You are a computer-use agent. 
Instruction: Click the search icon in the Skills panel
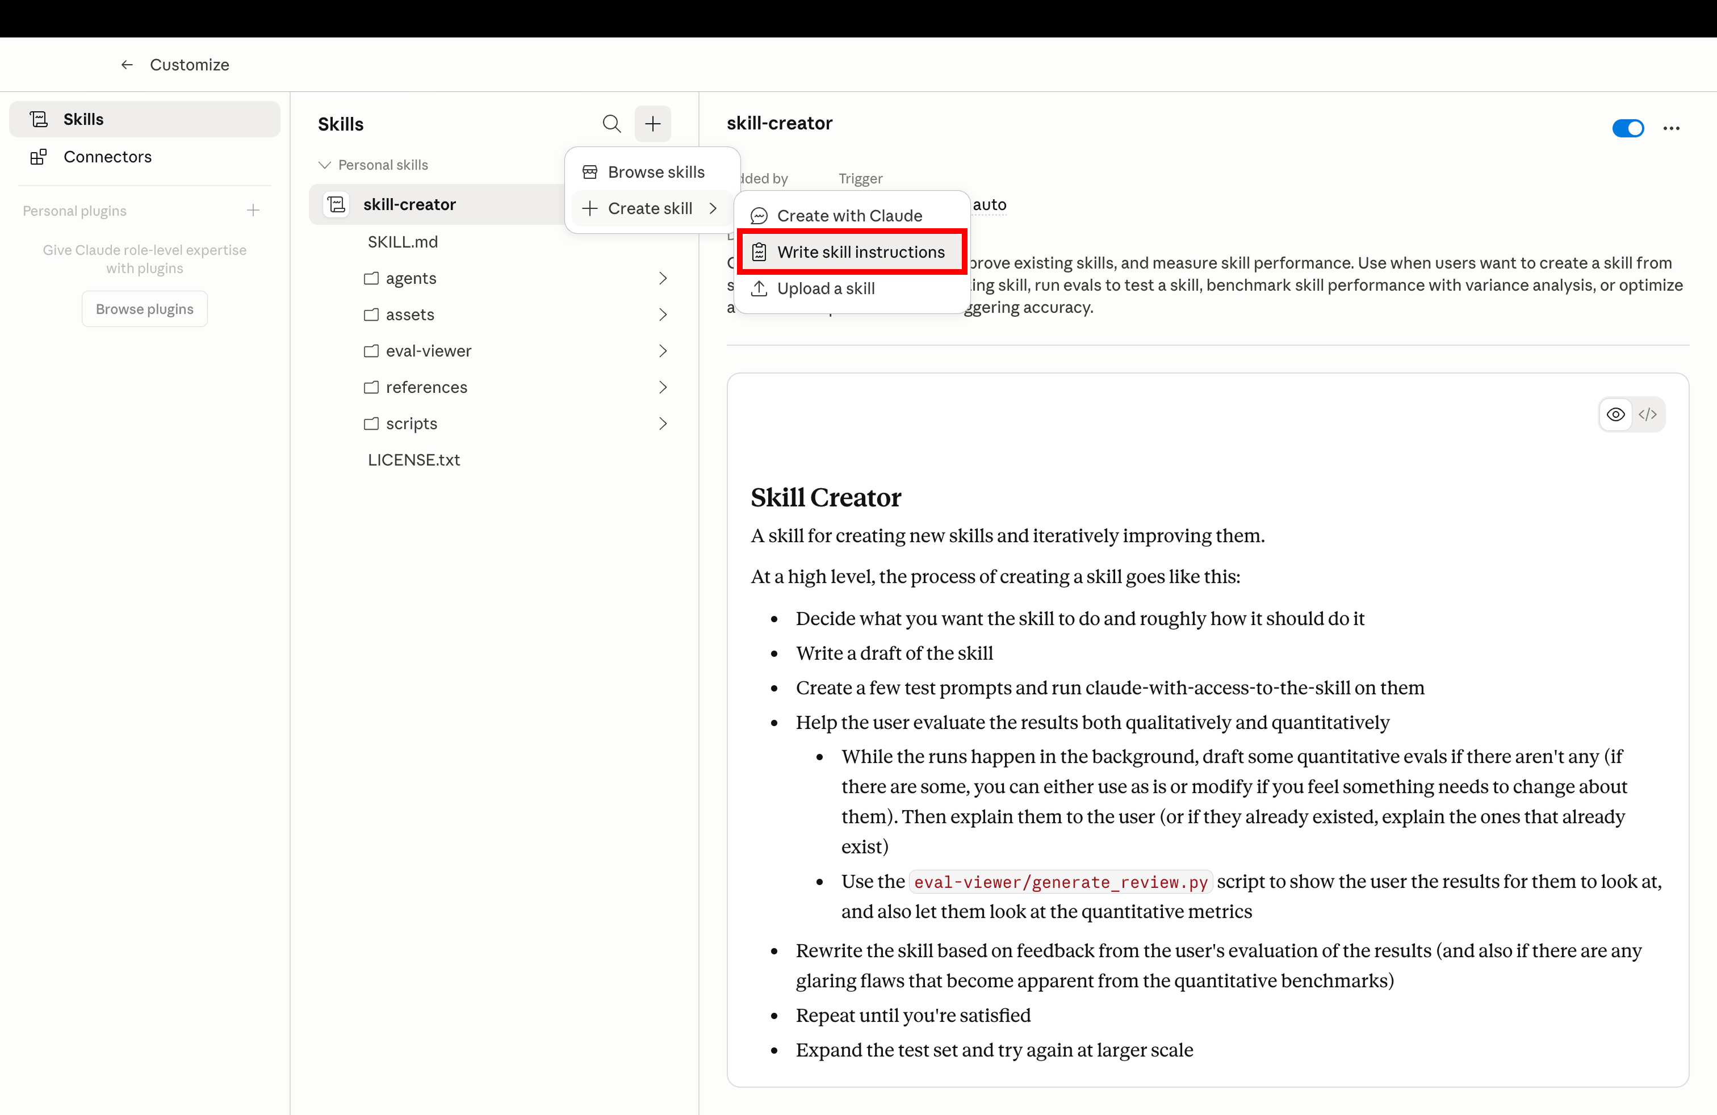tap(611, 123)
